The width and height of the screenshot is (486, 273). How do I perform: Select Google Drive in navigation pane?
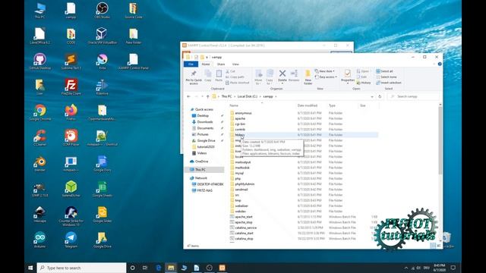tap(206, 140)
